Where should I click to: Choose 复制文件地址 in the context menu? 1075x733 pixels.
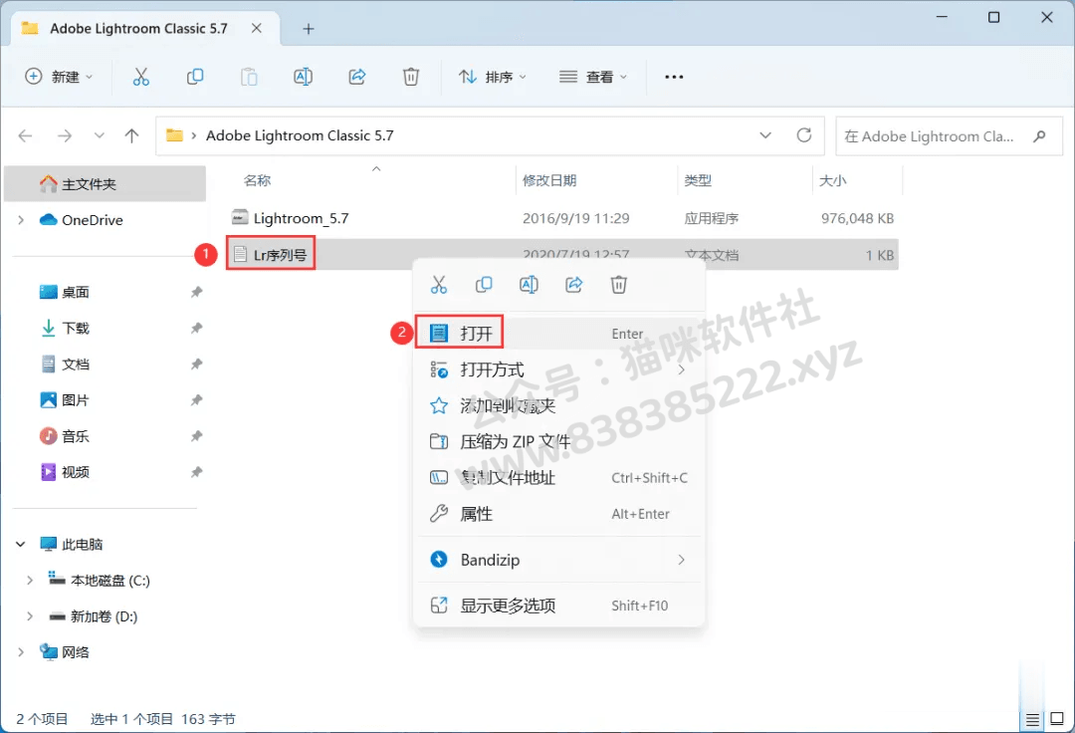coord(558,478)
